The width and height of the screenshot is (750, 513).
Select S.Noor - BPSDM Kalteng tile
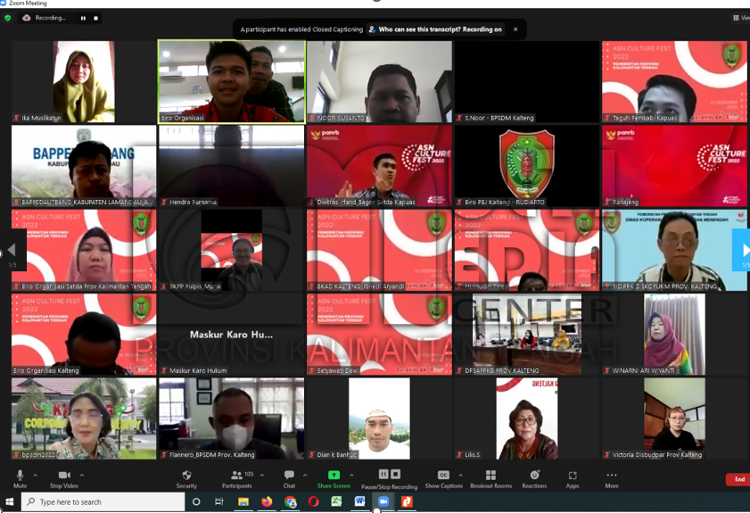click(x=527, y=82)
